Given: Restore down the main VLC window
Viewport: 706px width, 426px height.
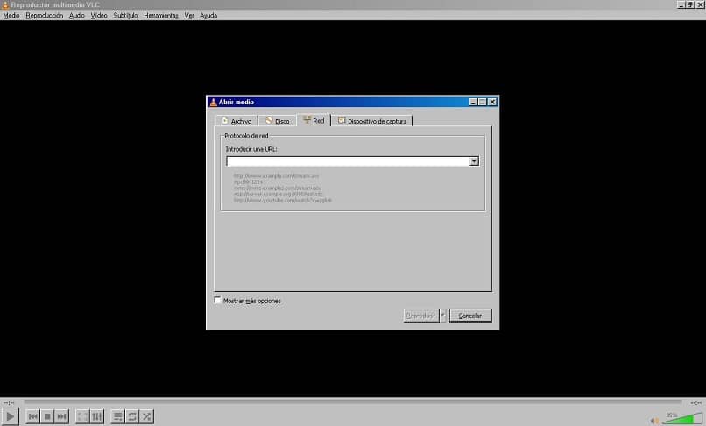Looking at the screenshot, I should 691,4.
